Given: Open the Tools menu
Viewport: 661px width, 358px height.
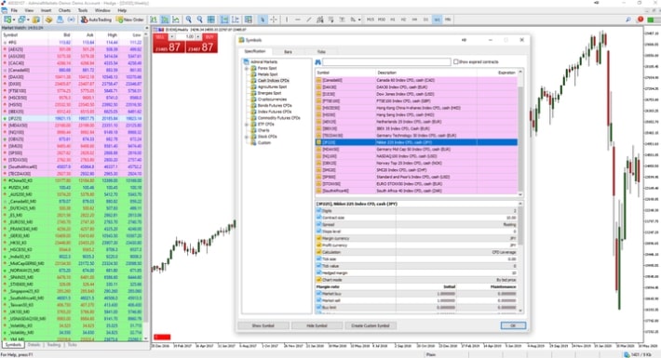Looking at the screenshot, I should (83, 10).
